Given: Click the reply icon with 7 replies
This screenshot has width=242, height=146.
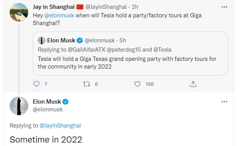Looking at the screenshot, I should (37, 84).
